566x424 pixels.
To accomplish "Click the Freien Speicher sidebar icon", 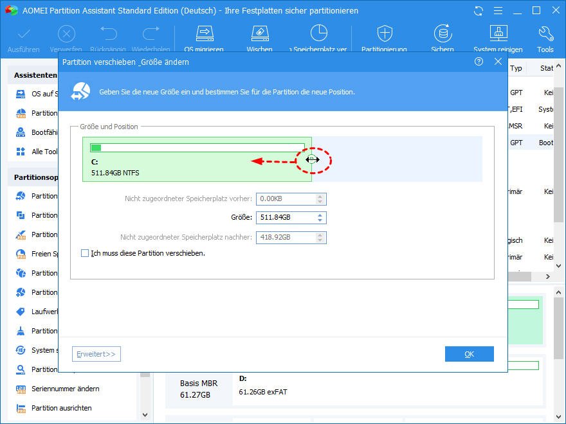I will (21, 254).
